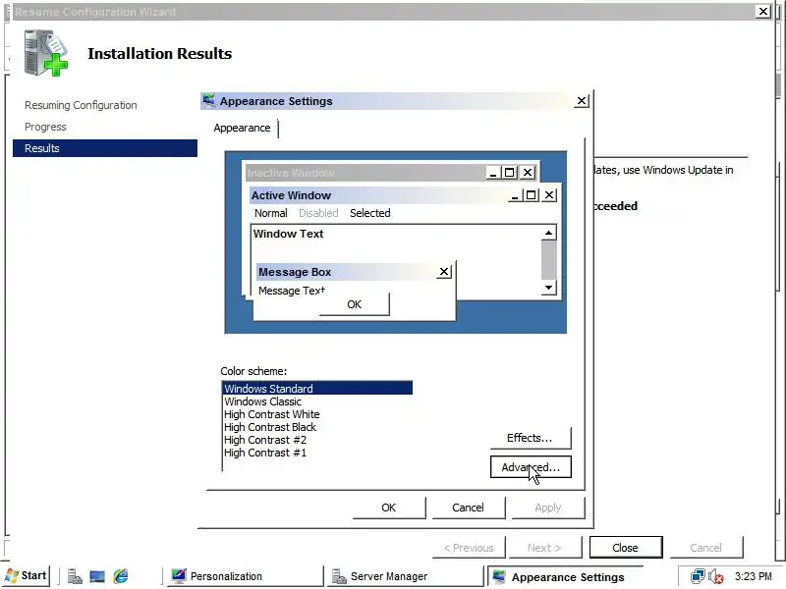Click Inactive Window preview minimize icon
786x589 pixels.
tap(493, 173)
